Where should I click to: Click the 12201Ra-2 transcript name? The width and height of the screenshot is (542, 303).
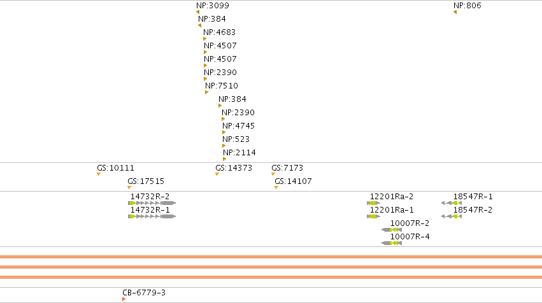392,197
